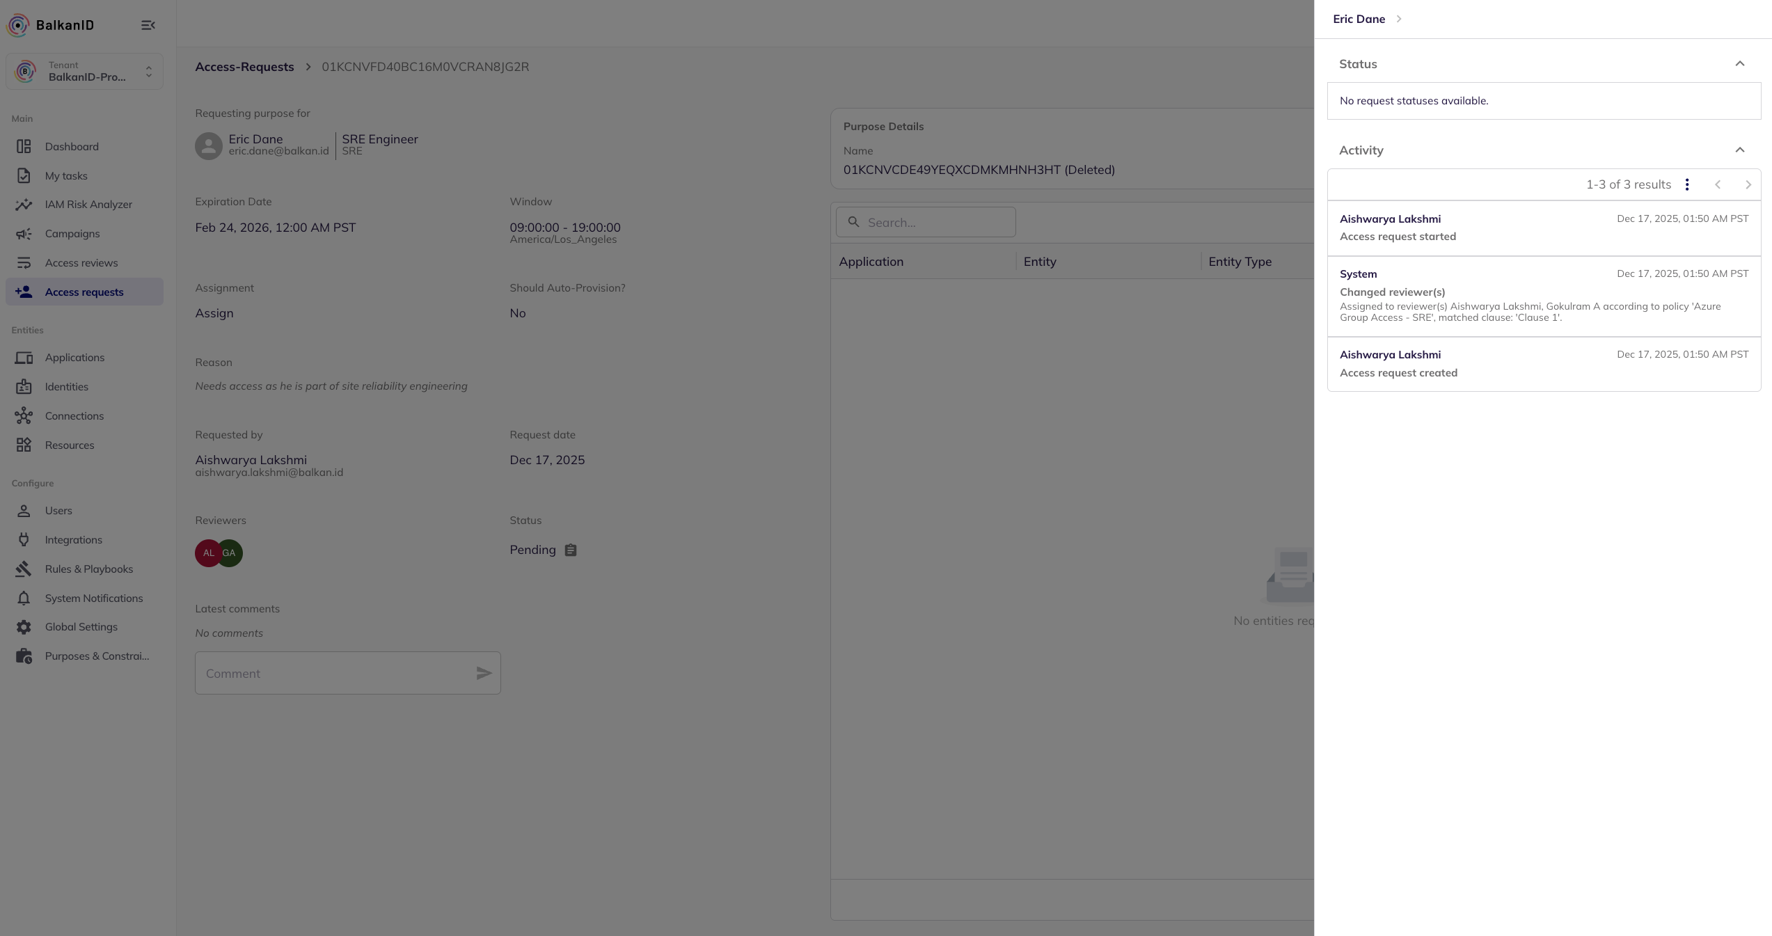Image resolution: width=1772 pixels, height=936 pixels.
Task: Click the IAM Risk Analyzer icon
Action: (24, 205)
